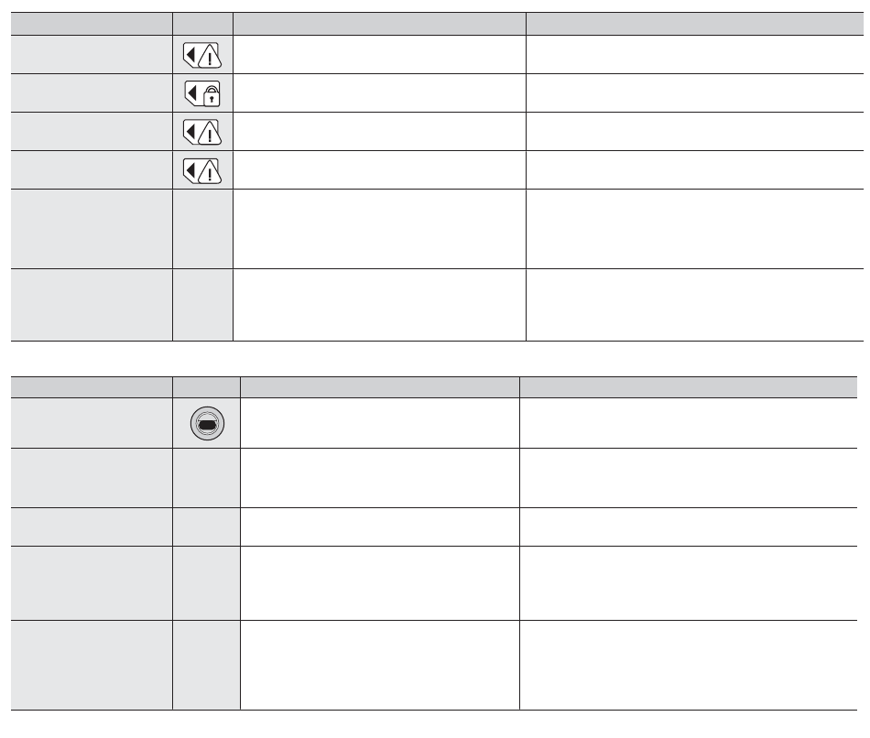Click the black center of the circular disc icon

click(207, 425)
